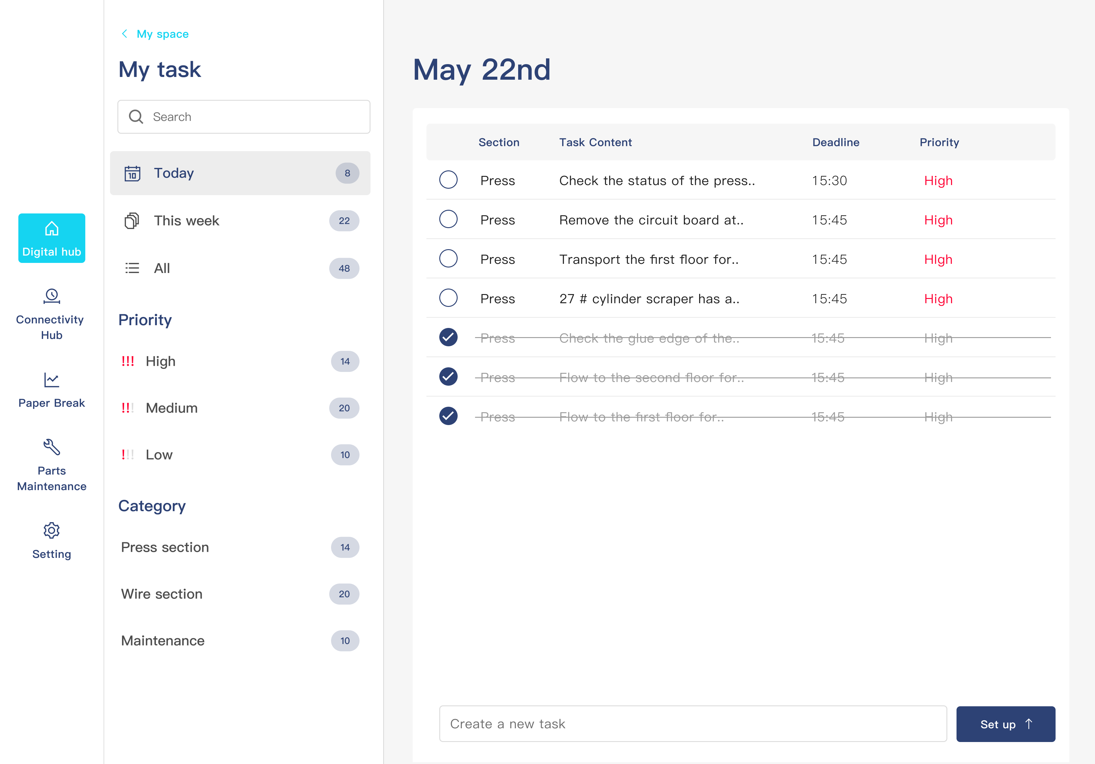1095x764 pixels.
Task: Show the Wire section category
Action: point(162,594)
